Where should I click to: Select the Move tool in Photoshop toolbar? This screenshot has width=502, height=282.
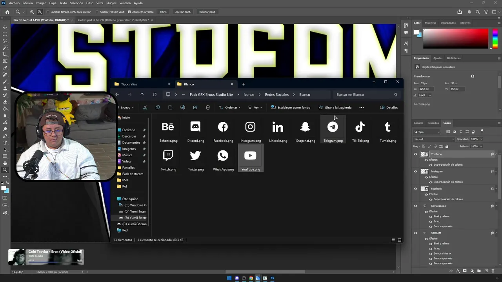(5, 27)
